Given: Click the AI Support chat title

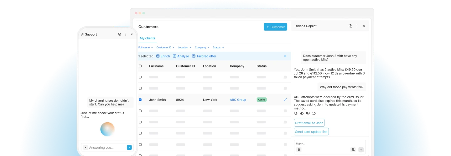Looking at the screenshot, I should (x=89, y=34).
